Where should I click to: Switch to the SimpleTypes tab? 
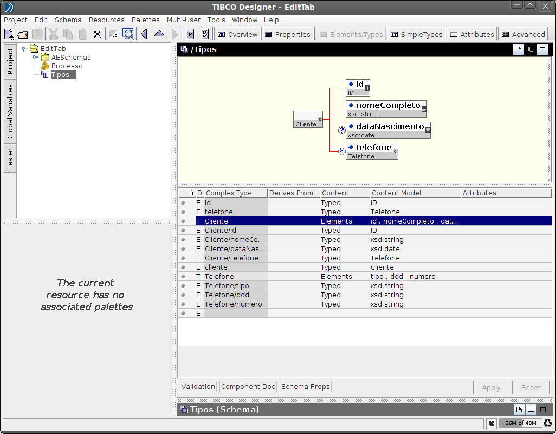pyautogui.click(x=416, y=34)
